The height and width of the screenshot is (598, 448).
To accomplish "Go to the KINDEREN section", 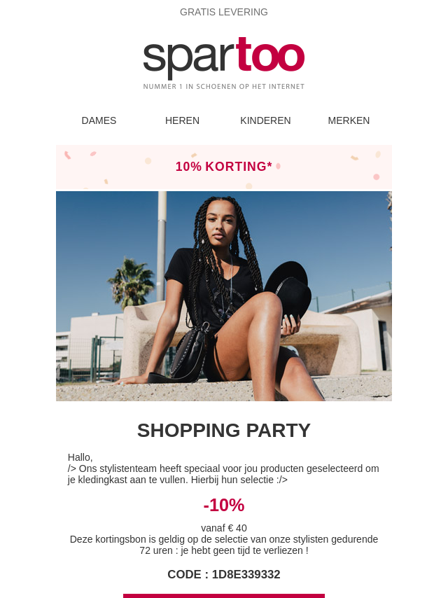I will click(x=265, y=120).
